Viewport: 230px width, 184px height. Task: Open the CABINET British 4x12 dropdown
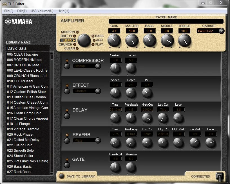[210, 31]
